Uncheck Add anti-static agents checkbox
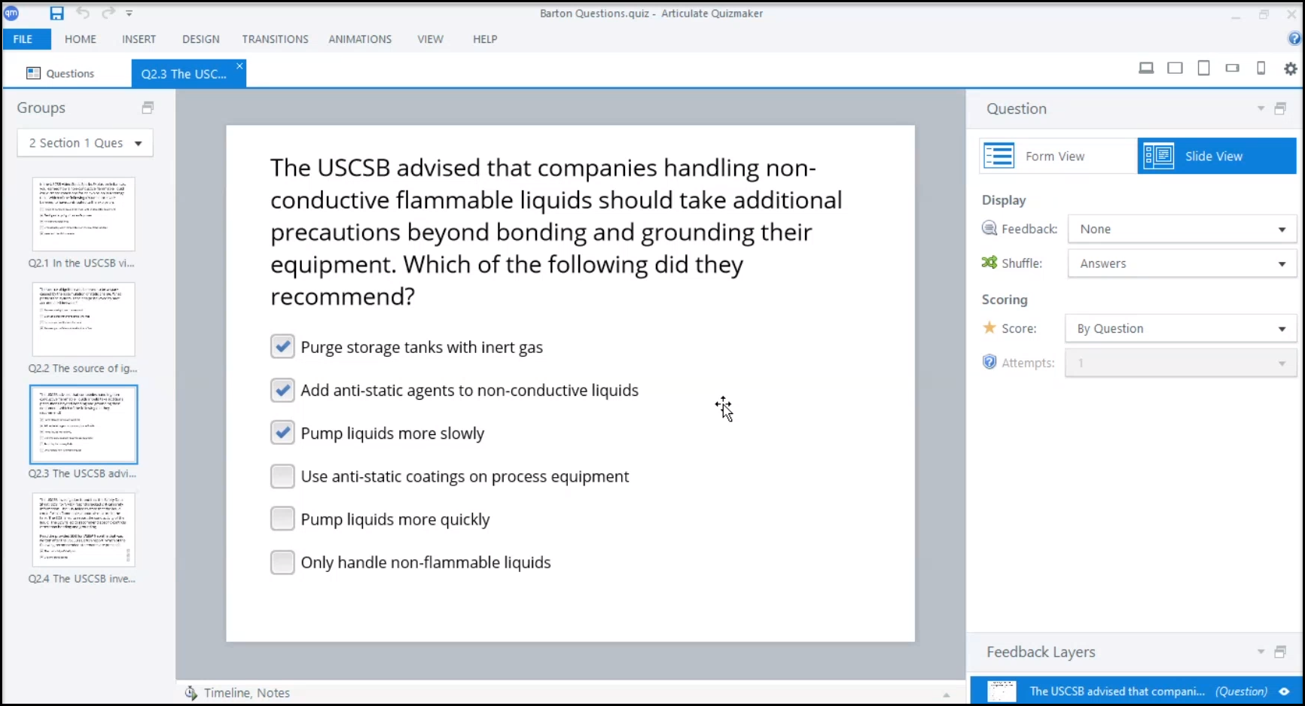1305x706 pixels. 282,390
